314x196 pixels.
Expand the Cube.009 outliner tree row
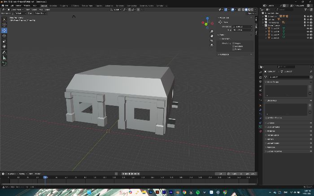click(266, 35)
